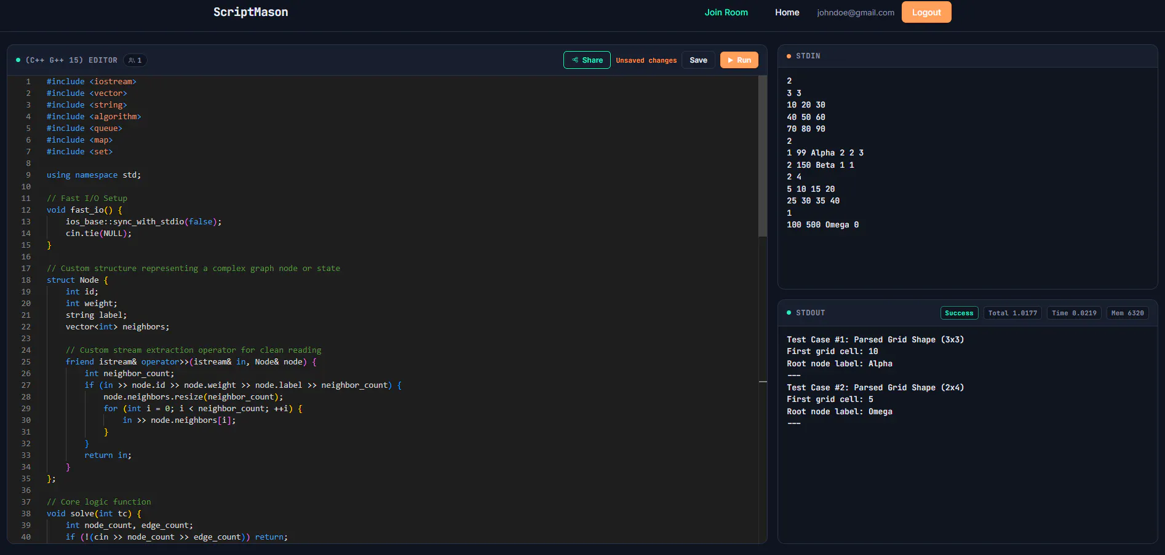Click output 'Root node label: Omega'
The height and width of the screenshot is (555, 1165).
[x=839, y=412]
